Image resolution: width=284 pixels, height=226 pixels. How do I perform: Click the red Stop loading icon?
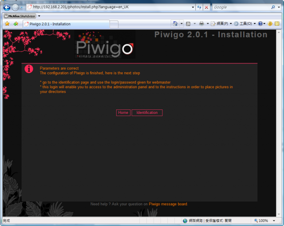(206, 7)
